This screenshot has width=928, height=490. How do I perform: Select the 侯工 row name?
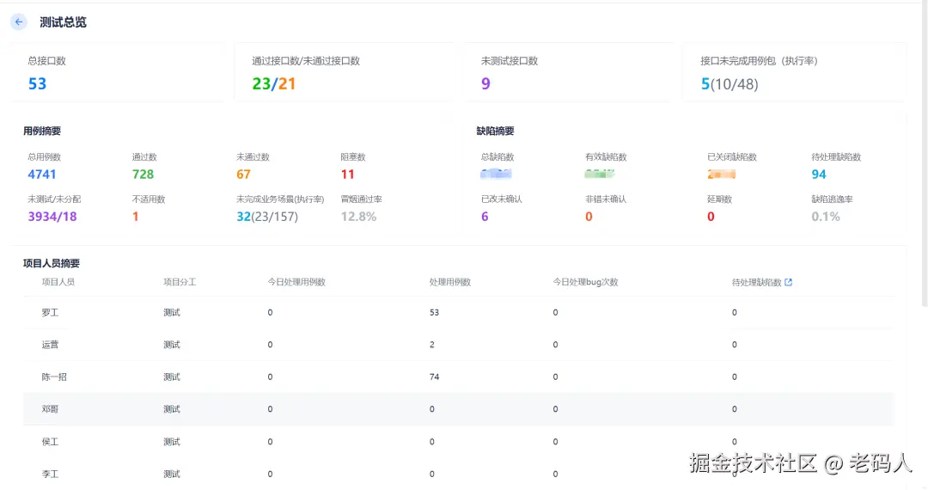(50, 442)
